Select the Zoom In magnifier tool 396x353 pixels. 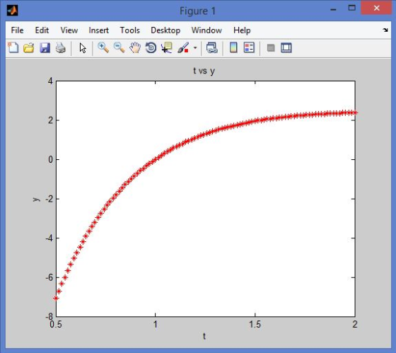click(x=103, y=47)
